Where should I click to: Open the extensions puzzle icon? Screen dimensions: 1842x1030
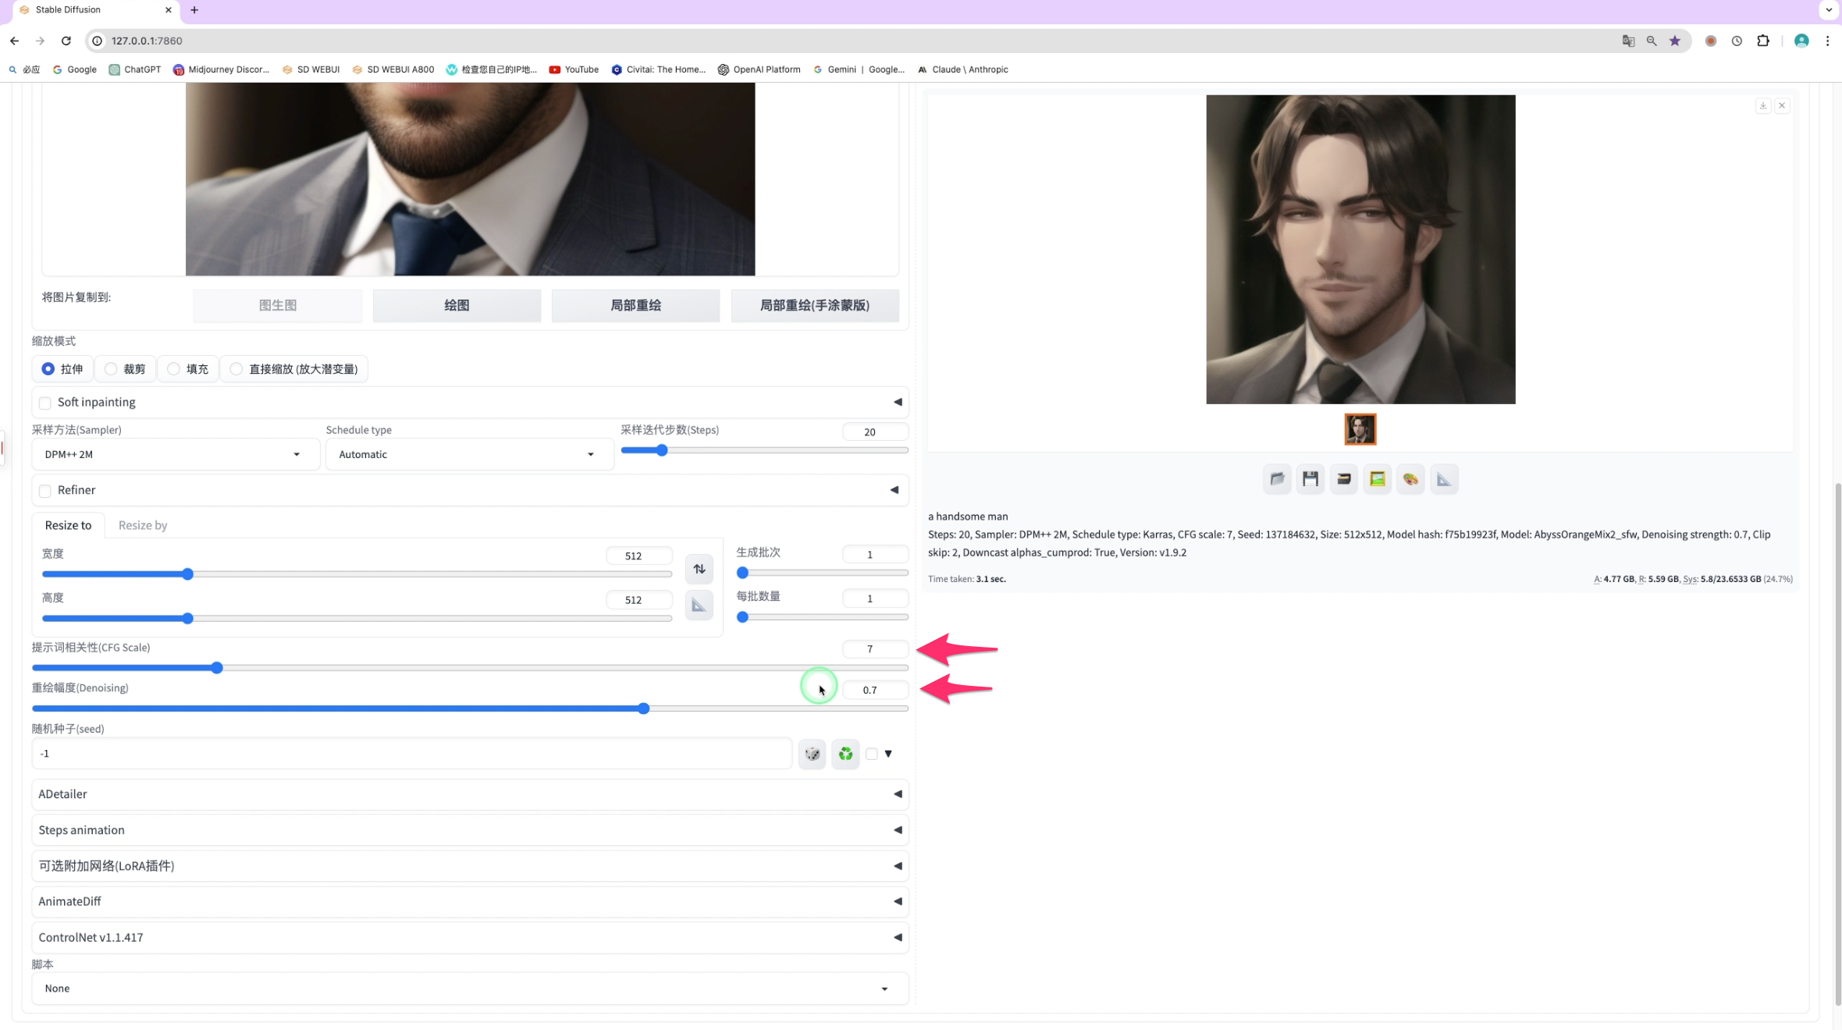[x=1763, y=41]
